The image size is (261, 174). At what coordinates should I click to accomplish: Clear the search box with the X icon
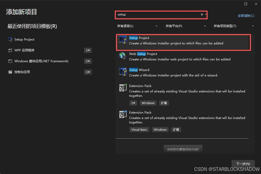click(202, 14)
